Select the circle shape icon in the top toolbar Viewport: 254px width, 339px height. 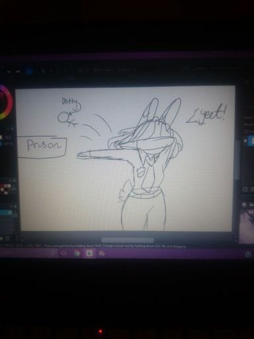(x=80, y=71)
